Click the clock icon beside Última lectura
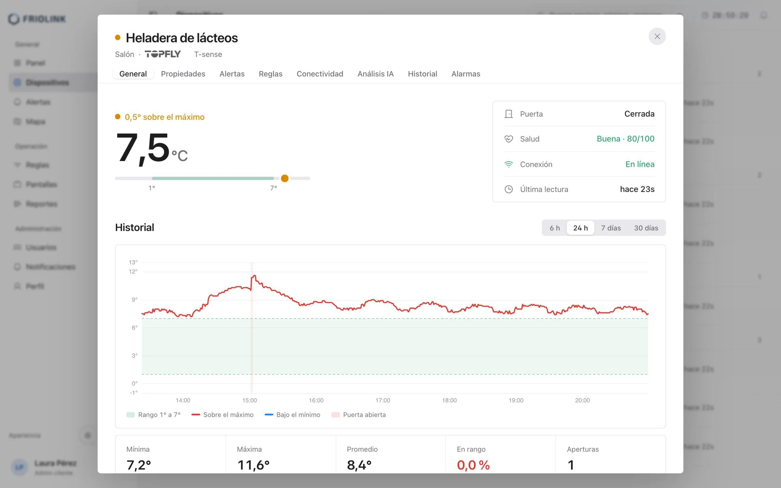 [508, 189]
